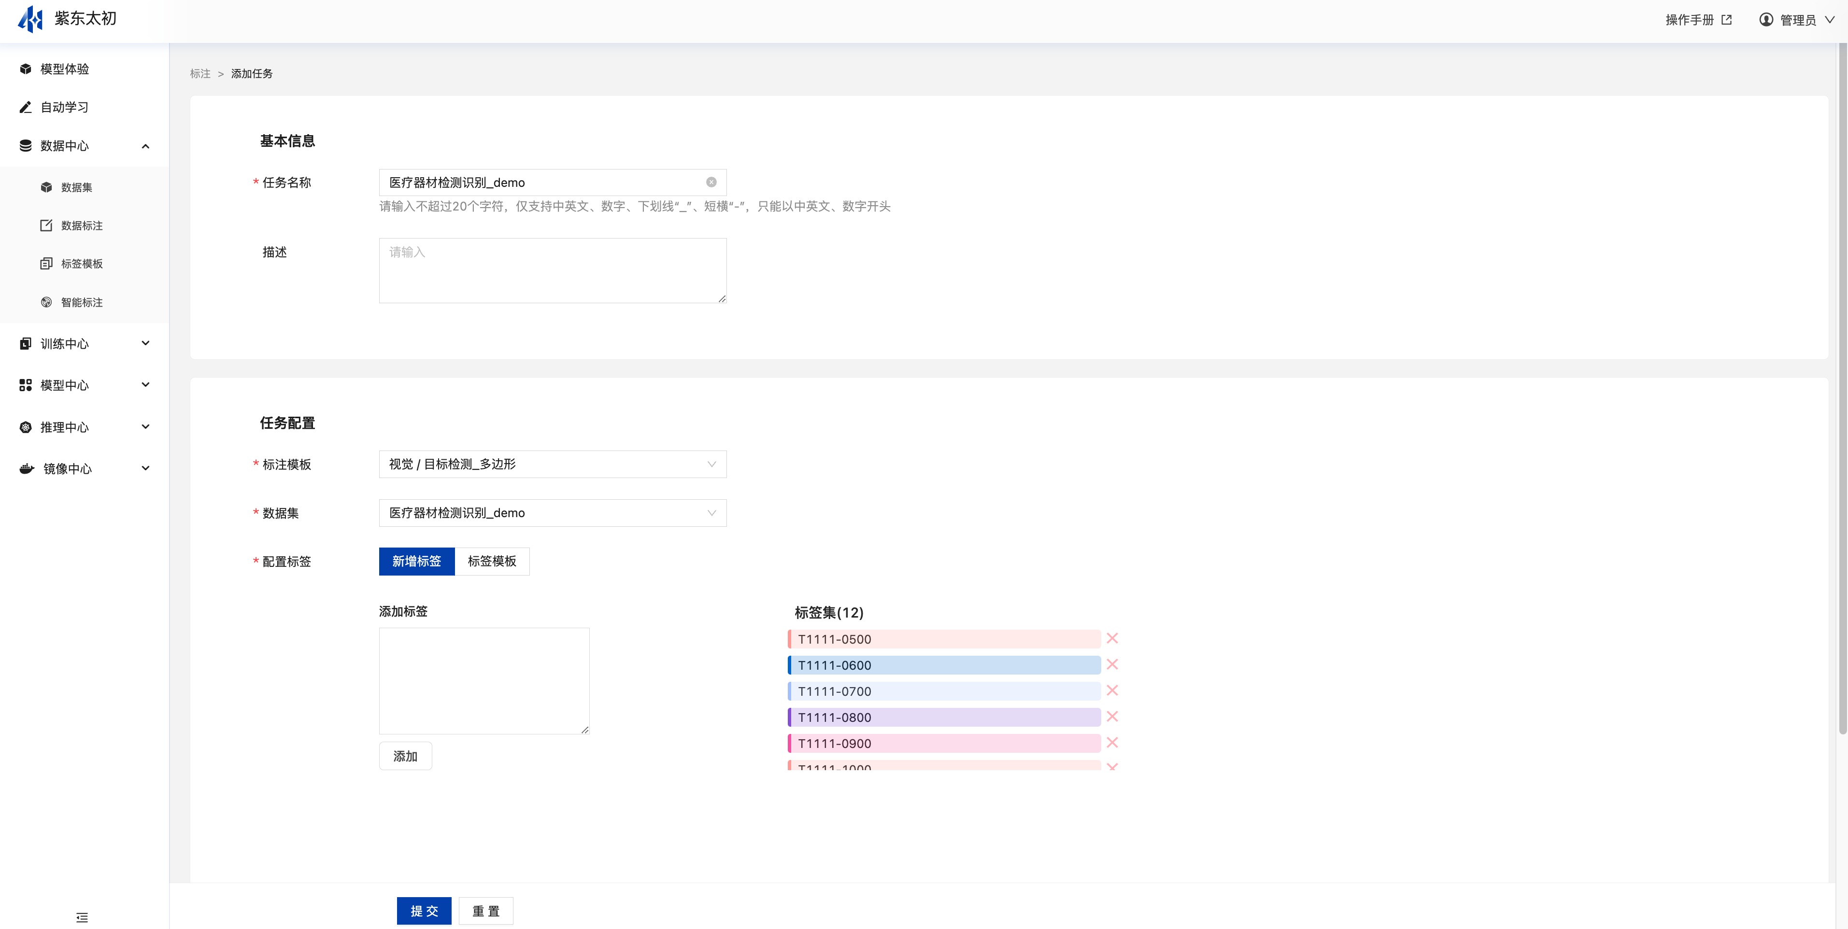Switch to the 标签模板 tab in 配置标签
The image size is (1848, 929).
click(492, 561)
